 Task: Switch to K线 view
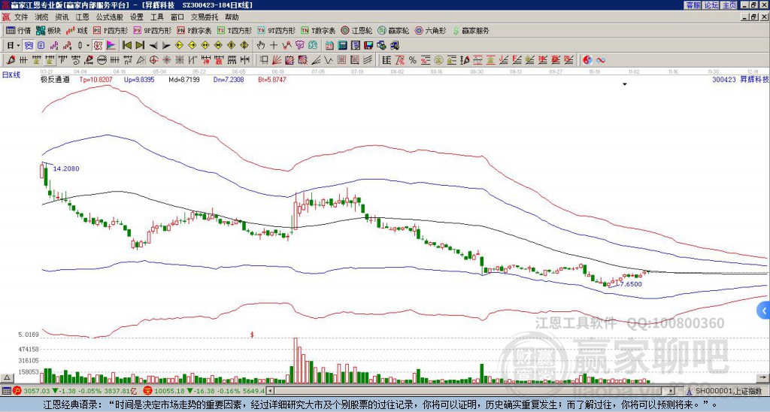click(77, 30)
